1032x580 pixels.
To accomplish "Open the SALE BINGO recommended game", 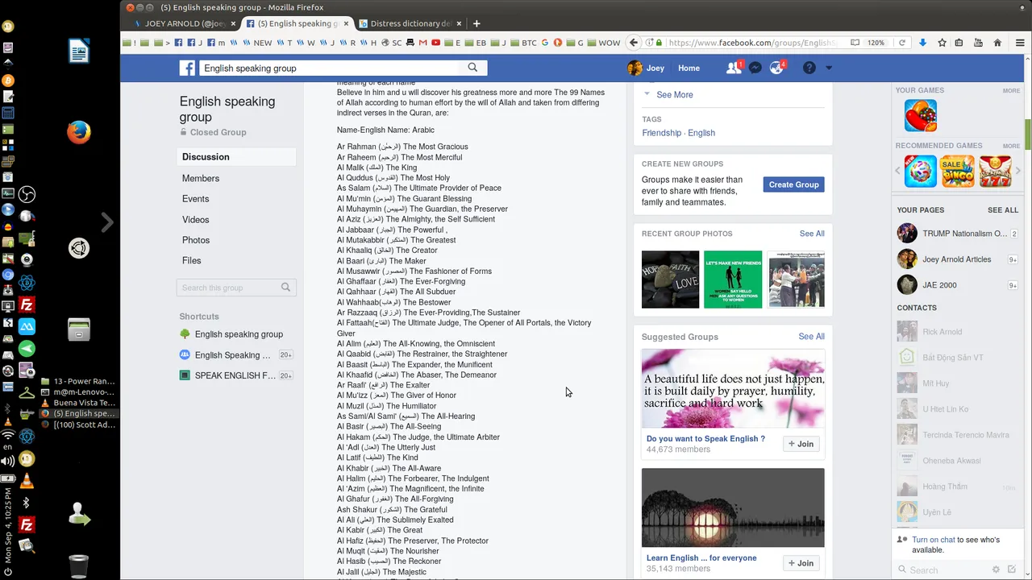I will pyautogui.click(x=958, y=172).
